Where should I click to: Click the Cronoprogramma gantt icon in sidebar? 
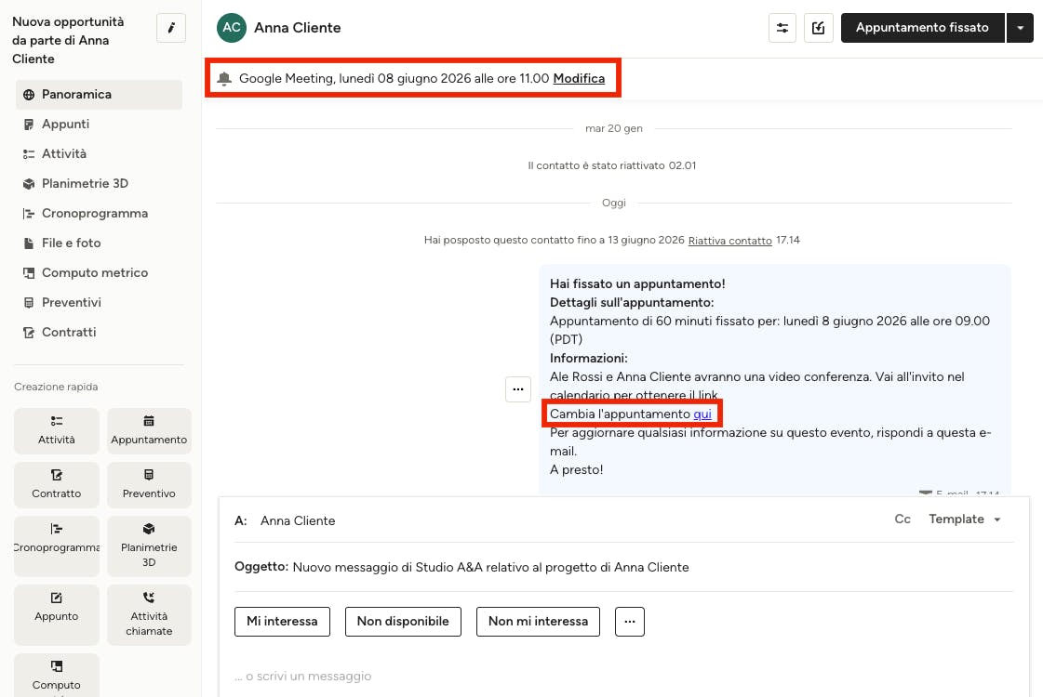pyautogui.click(x=29, y=214)
